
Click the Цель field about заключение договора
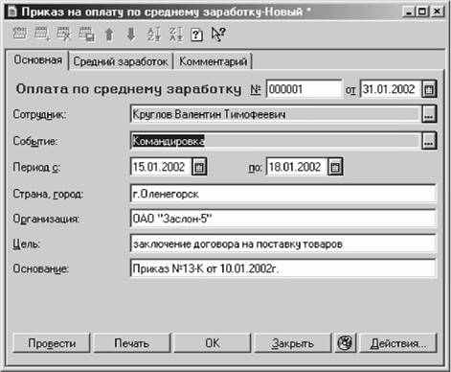pos(283,244)
